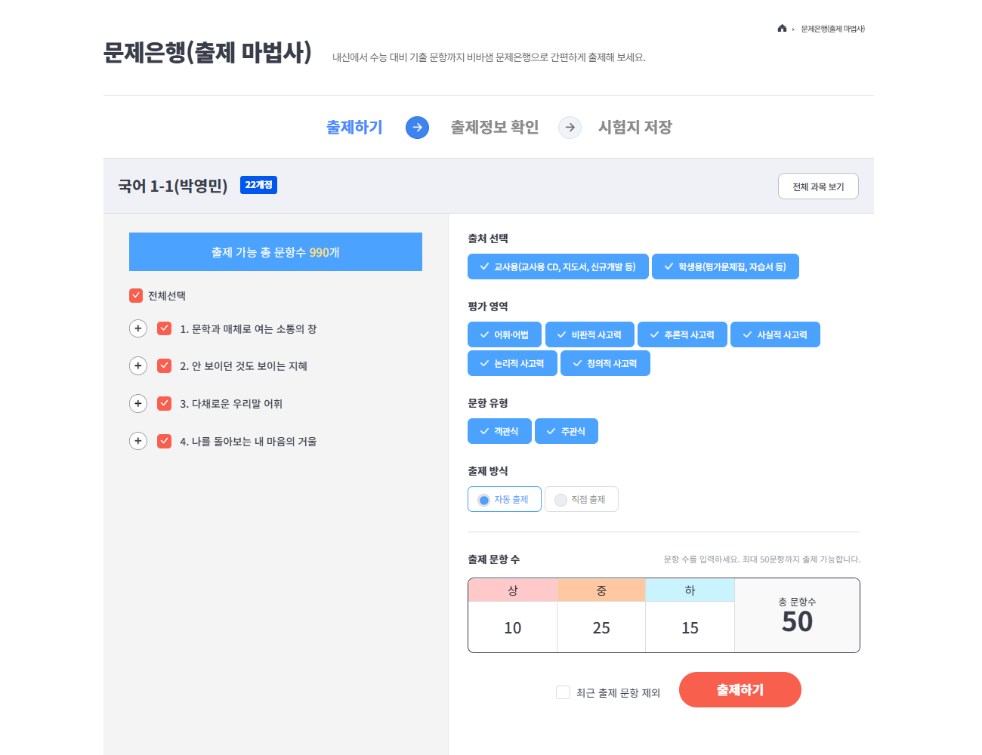The image size is (982, 755).
Task: Click the orange 중 difficulty header
Action: point(601,590)
